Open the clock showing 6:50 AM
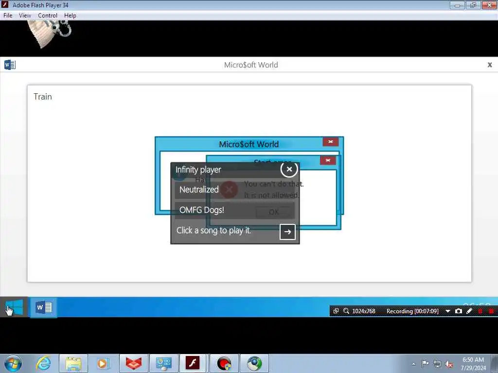498x373 pixels. pyautogui.click(x=473, y=364)
